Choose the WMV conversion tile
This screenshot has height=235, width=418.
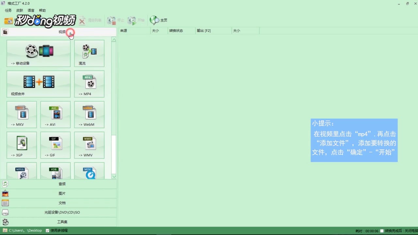(x=89, y=145)
